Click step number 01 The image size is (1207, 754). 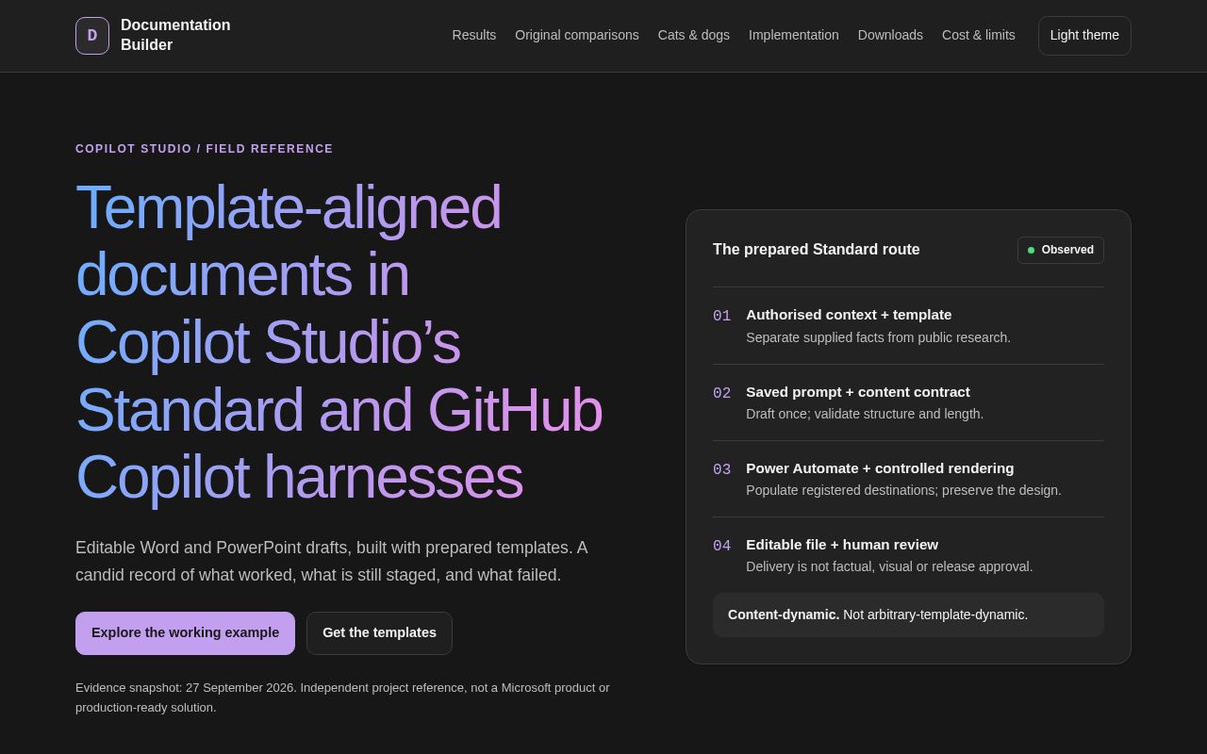click(721, 316)
